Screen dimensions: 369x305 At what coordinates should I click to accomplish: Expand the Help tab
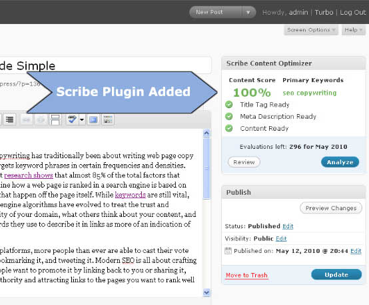coord(354,30)
